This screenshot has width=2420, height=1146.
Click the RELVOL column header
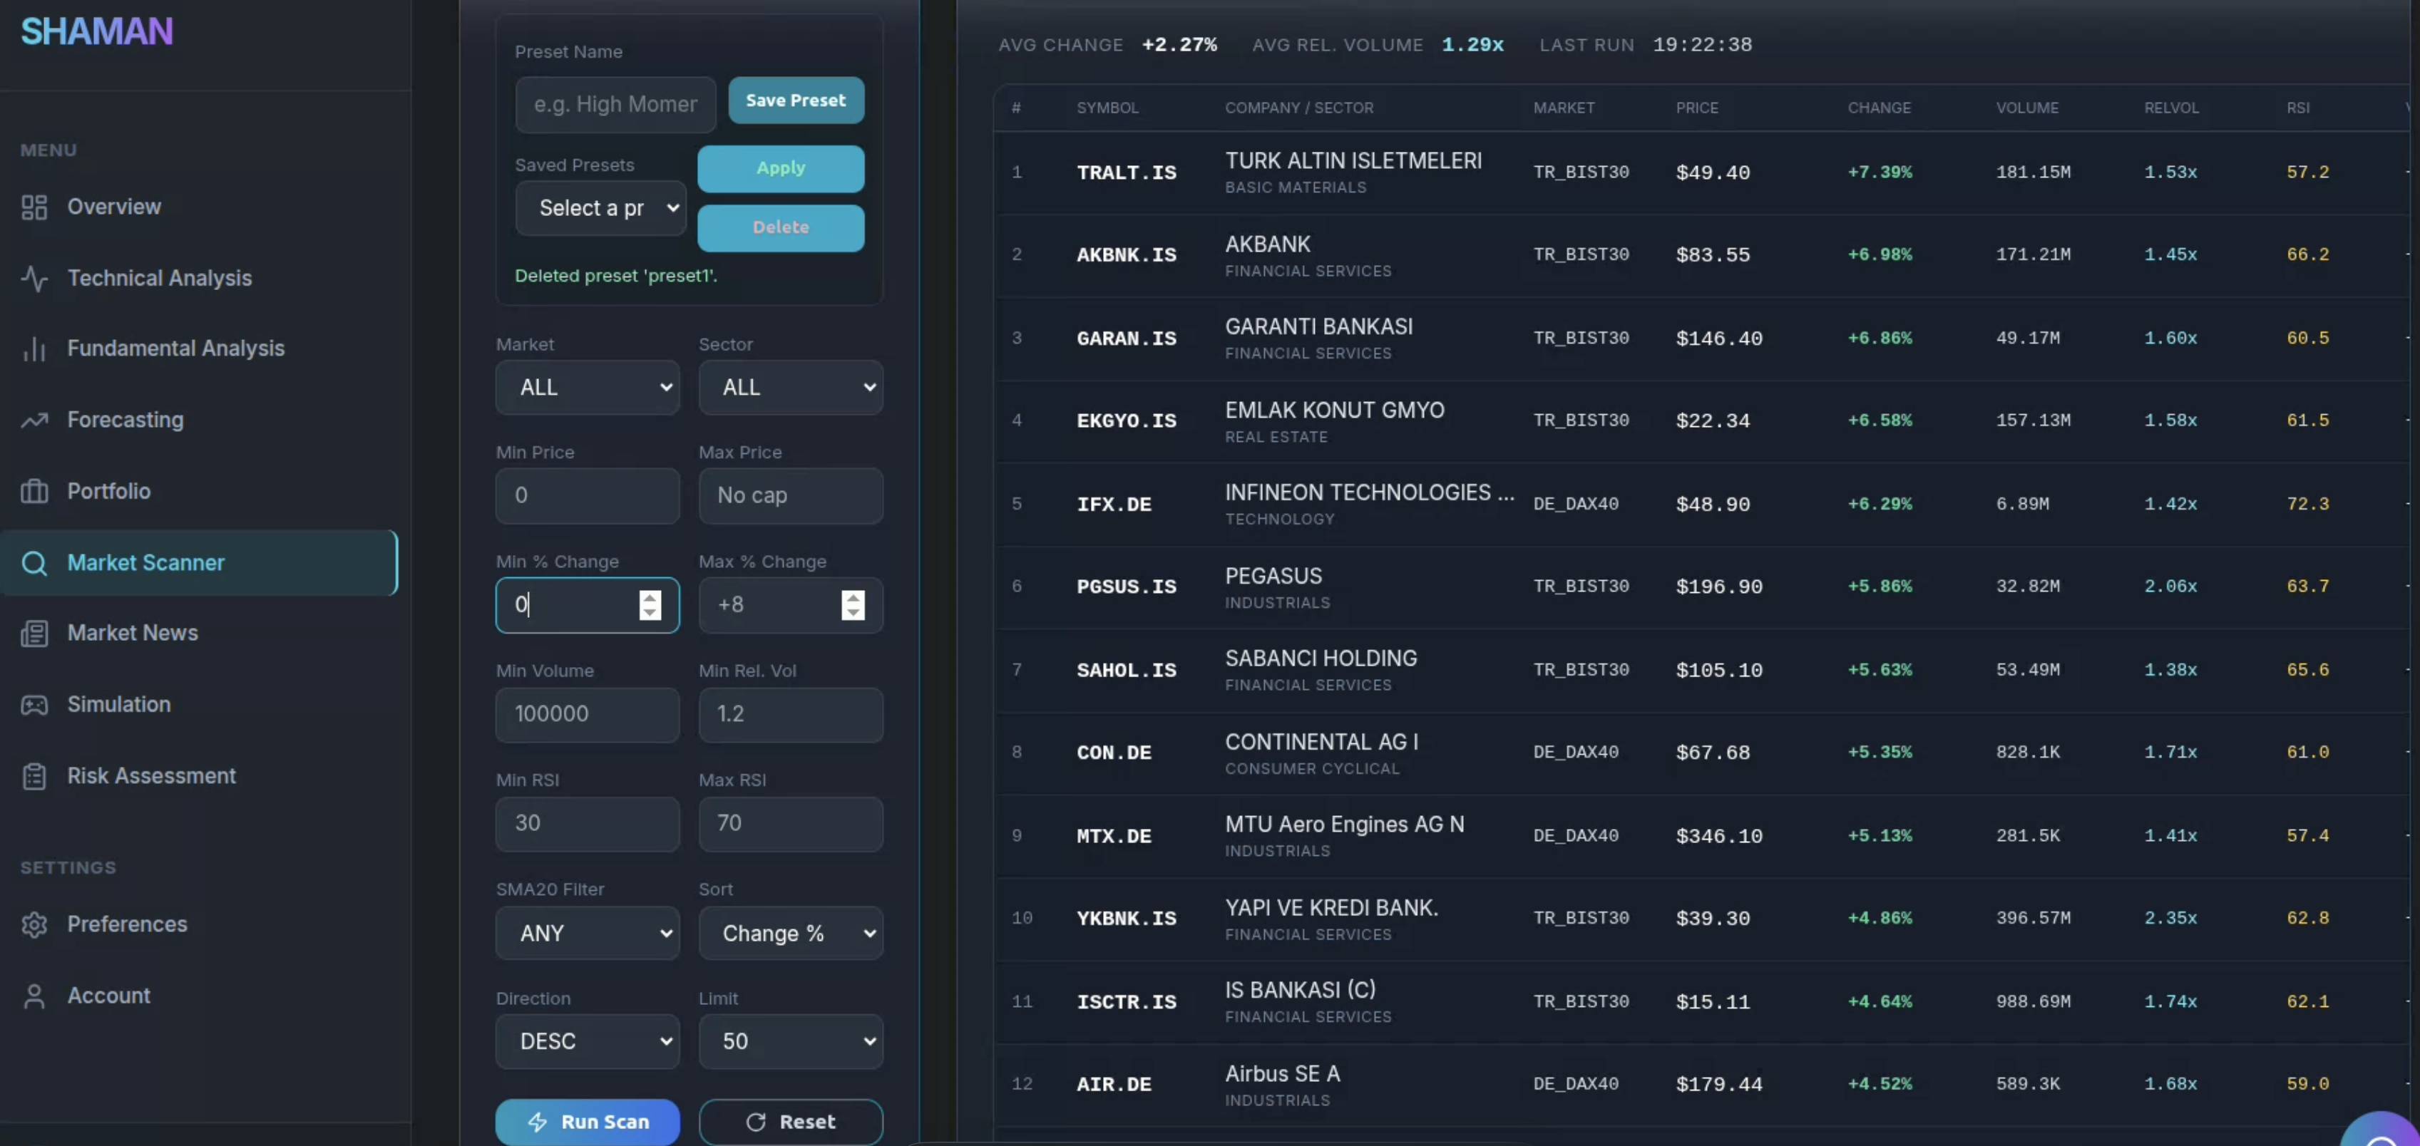[x=2171, y=108]
